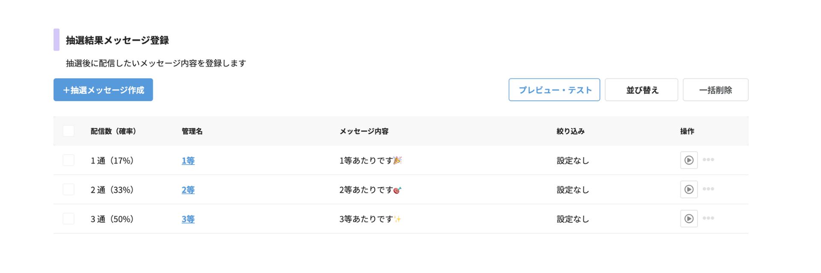Screen dimensions: 821x273
Task: Open three-dot menu for 3等 row
Action: pos(708,218)
